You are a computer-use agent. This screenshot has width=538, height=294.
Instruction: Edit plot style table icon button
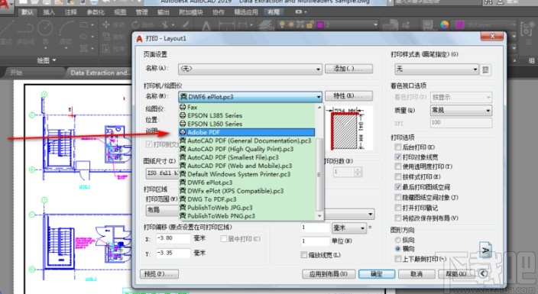pyautogui.click(x=485, y=69)
